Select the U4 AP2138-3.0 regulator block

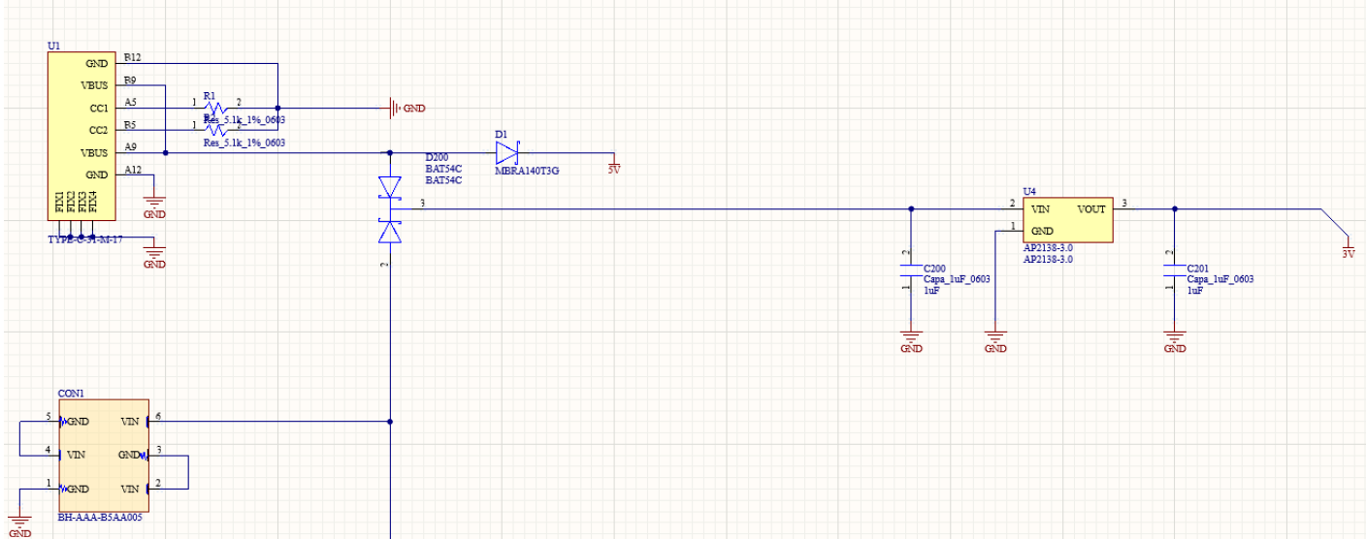[1068, 220]
